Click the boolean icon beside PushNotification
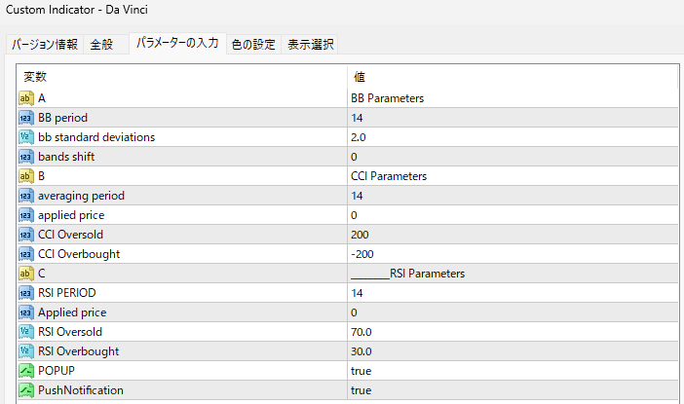684x404 pixels. (x=25, y=390)
